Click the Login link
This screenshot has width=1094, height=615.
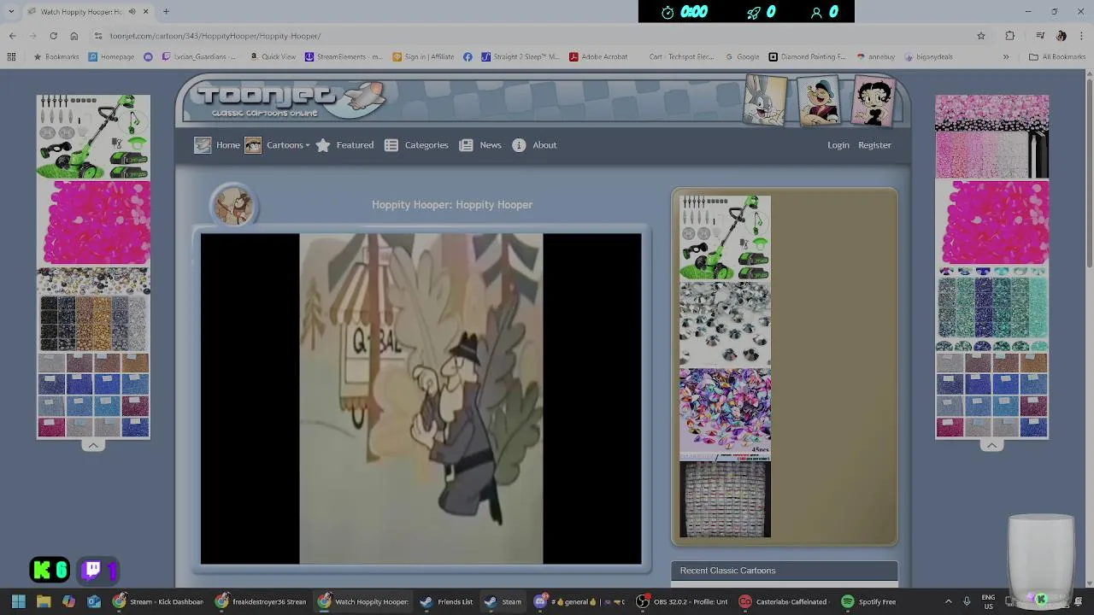[x=838, y=145]
